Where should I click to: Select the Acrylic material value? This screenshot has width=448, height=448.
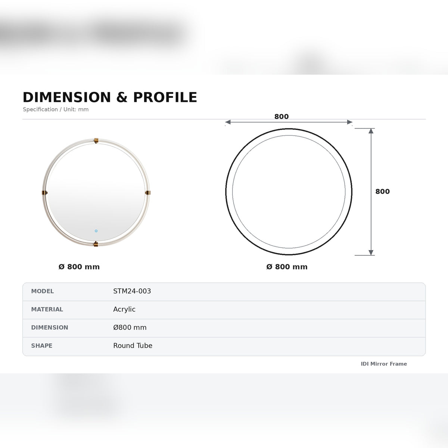tap(124, 309)
